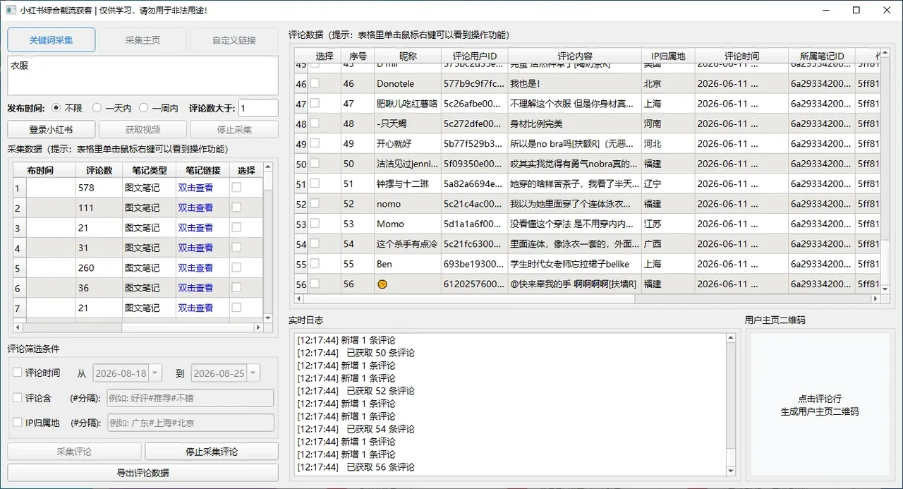Click 双击查看 link for the 260-comment note

[x=195, y=268]
